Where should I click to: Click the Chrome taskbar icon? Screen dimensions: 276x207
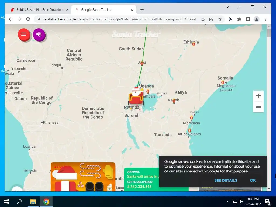point(46,202)
